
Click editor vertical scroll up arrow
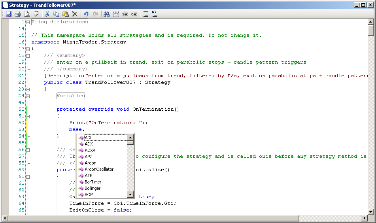[371, 22]
